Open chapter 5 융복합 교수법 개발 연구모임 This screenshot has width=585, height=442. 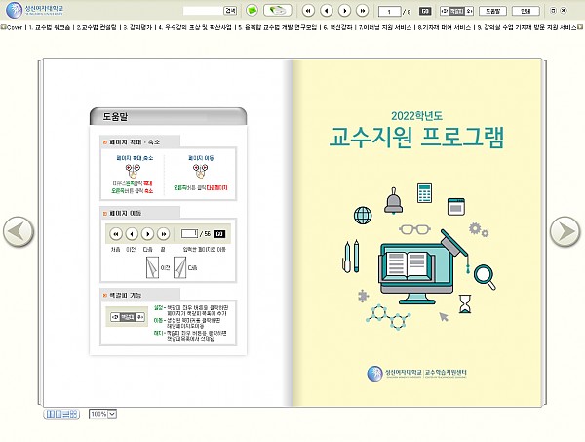[278, 27]
